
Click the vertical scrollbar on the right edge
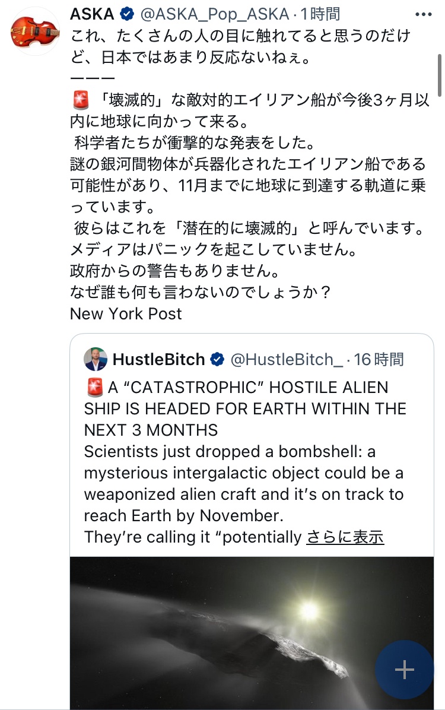coord(439,74)
